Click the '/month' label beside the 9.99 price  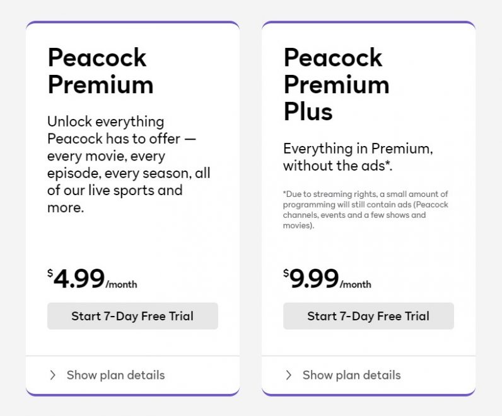pos(356,284)
